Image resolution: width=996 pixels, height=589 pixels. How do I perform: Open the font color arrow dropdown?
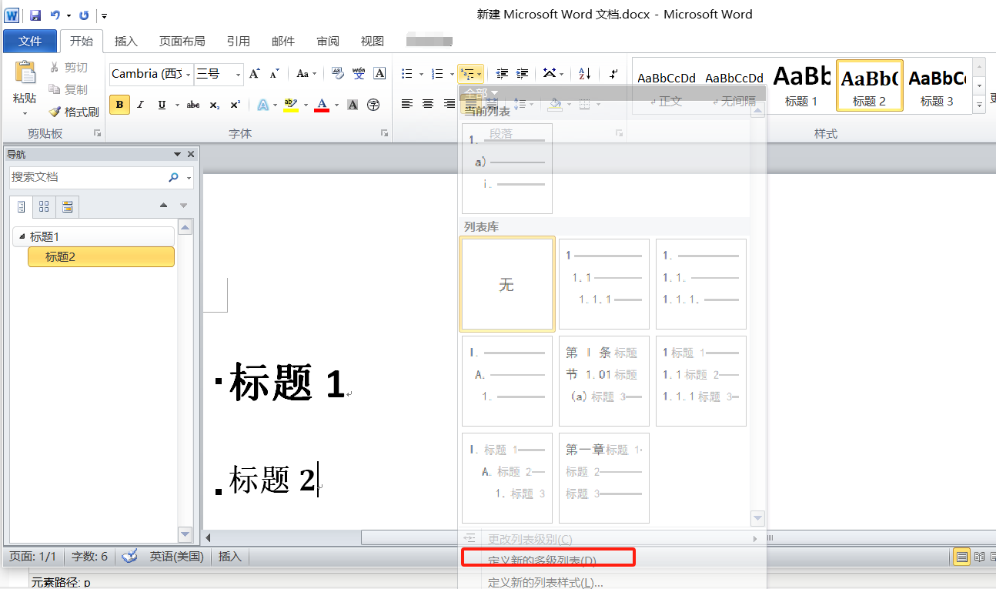point(337,105)
